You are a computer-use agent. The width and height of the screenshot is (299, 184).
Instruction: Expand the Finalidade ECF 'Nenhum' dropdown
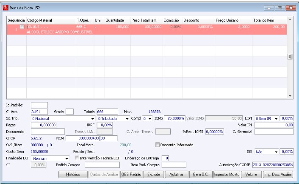click(x=50, y=159)
